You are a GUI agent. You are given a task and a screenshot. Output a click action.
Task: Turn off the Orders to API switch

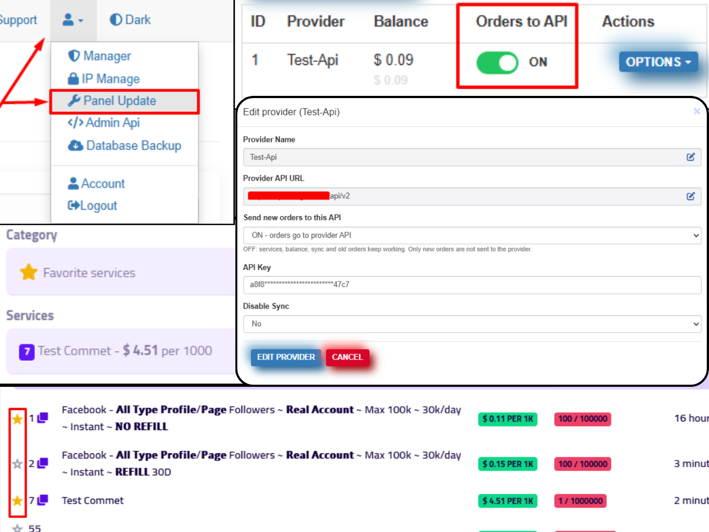(497, 63)
